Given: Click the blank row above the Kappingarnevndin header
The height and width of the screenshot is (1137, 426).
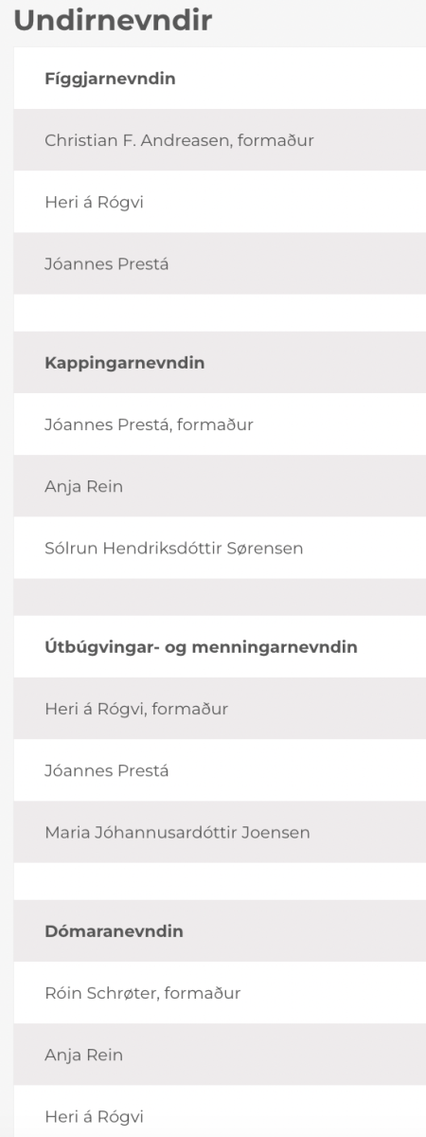Looking at the screenshot, I should click(220, 313).
